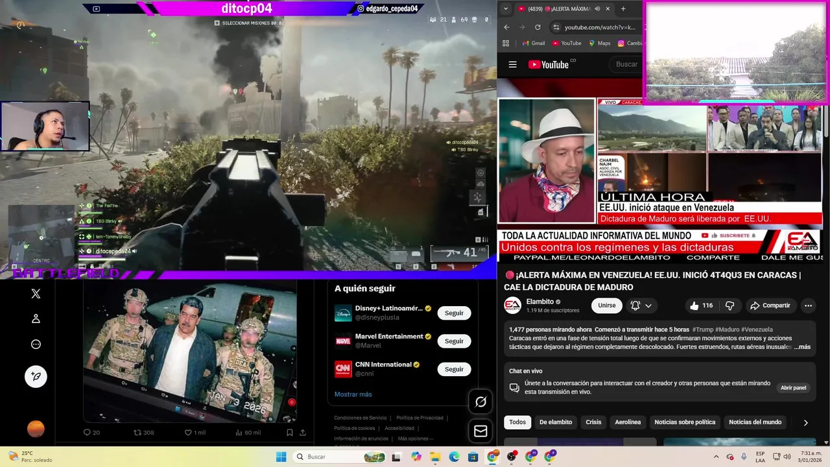
Task: Open the Disney+ Latinoamérica profile
Action: (x=389, y=309)
